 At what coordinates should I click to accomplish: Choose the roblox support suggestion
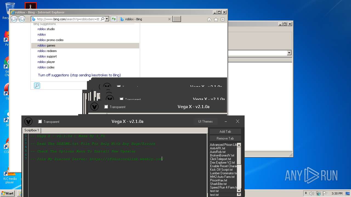(x=85, y=56)
